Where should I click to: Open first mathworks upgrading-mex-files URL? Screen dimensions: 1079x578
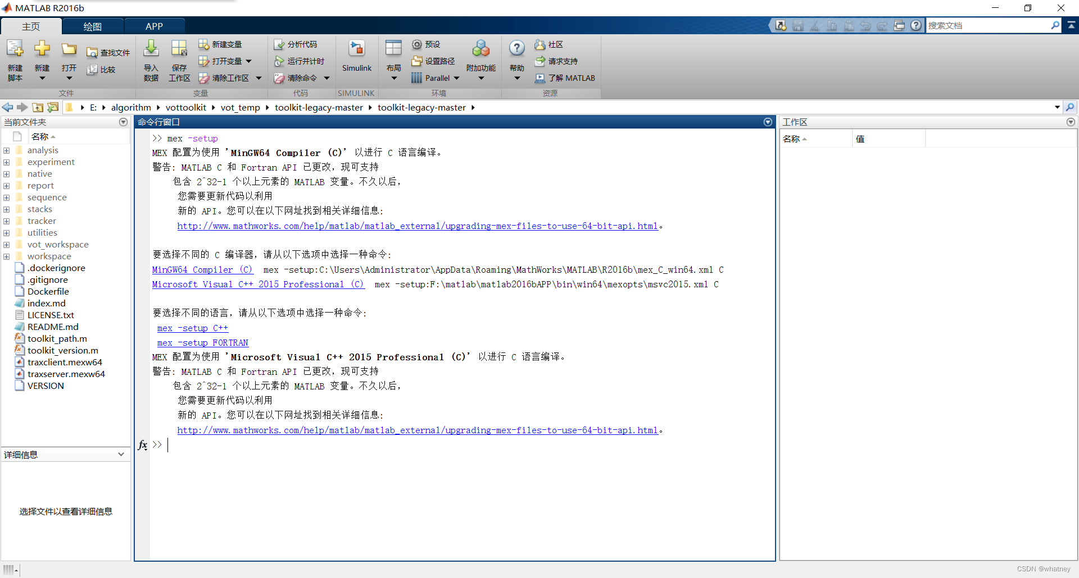[x=418, y=226]
